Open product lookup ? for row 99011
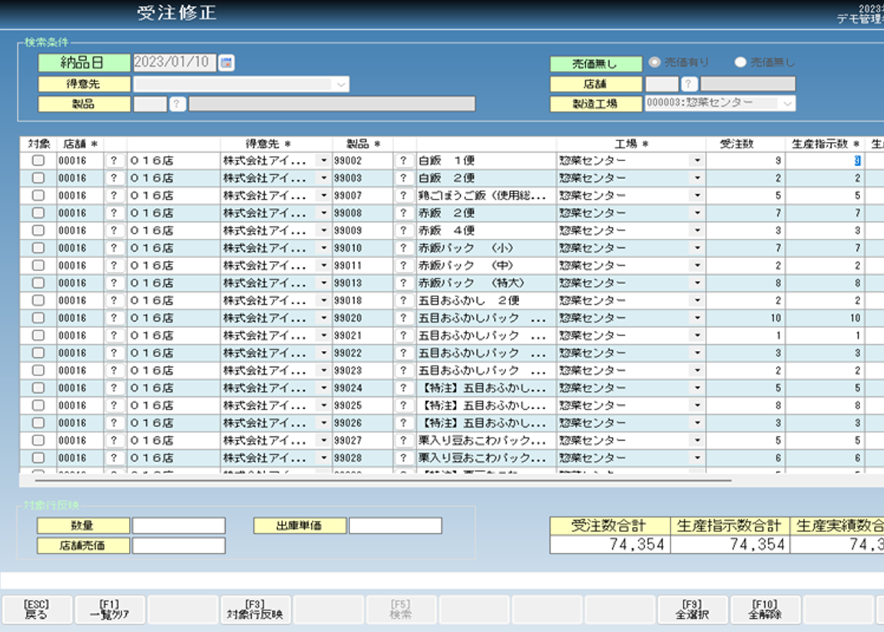 (403, 266)
